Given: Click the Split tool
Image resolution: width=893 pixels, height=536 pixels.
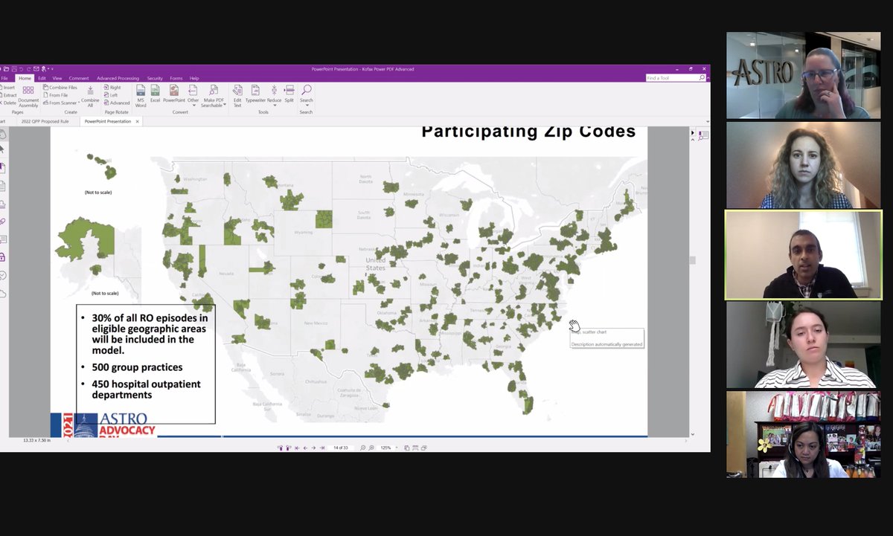Looking at the screenshot, I should [x=289, y=94].
